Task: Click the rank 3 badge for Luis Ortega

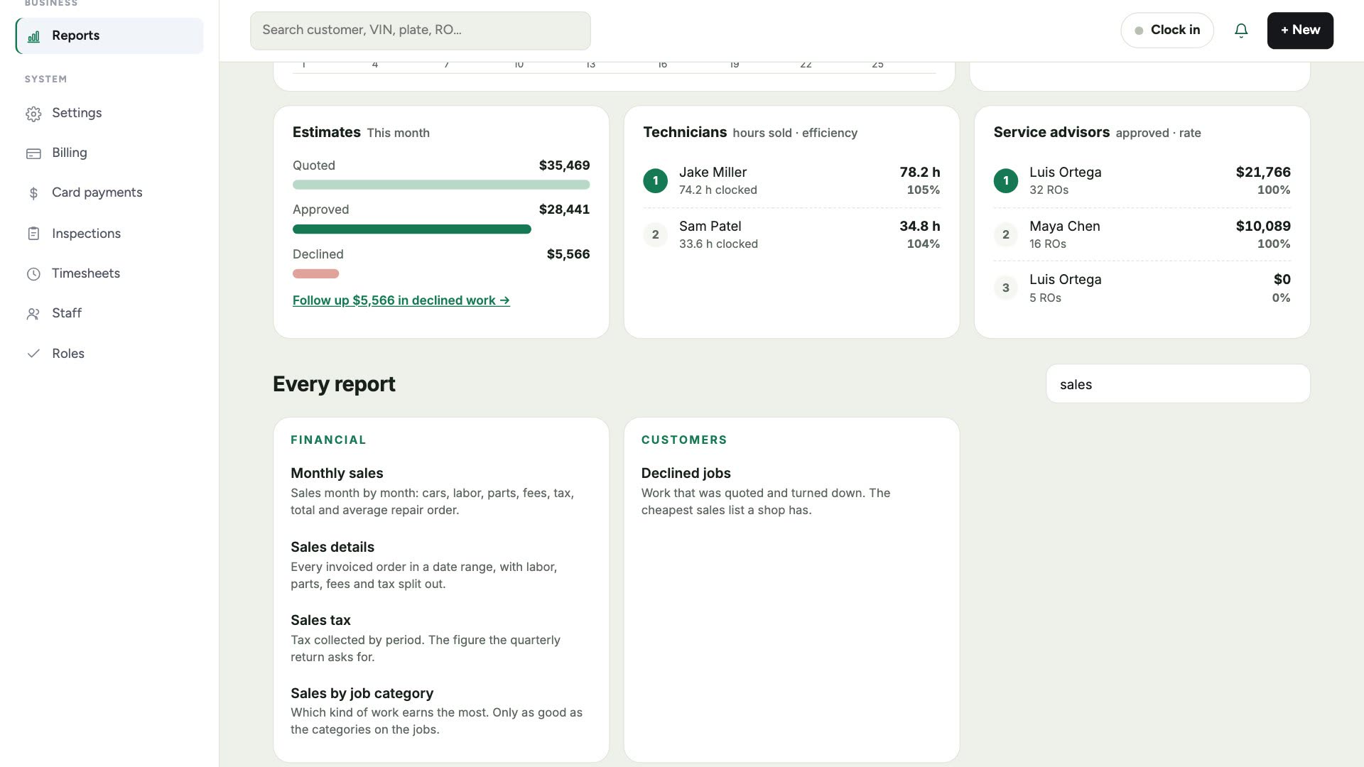Action: (1005, 288)
